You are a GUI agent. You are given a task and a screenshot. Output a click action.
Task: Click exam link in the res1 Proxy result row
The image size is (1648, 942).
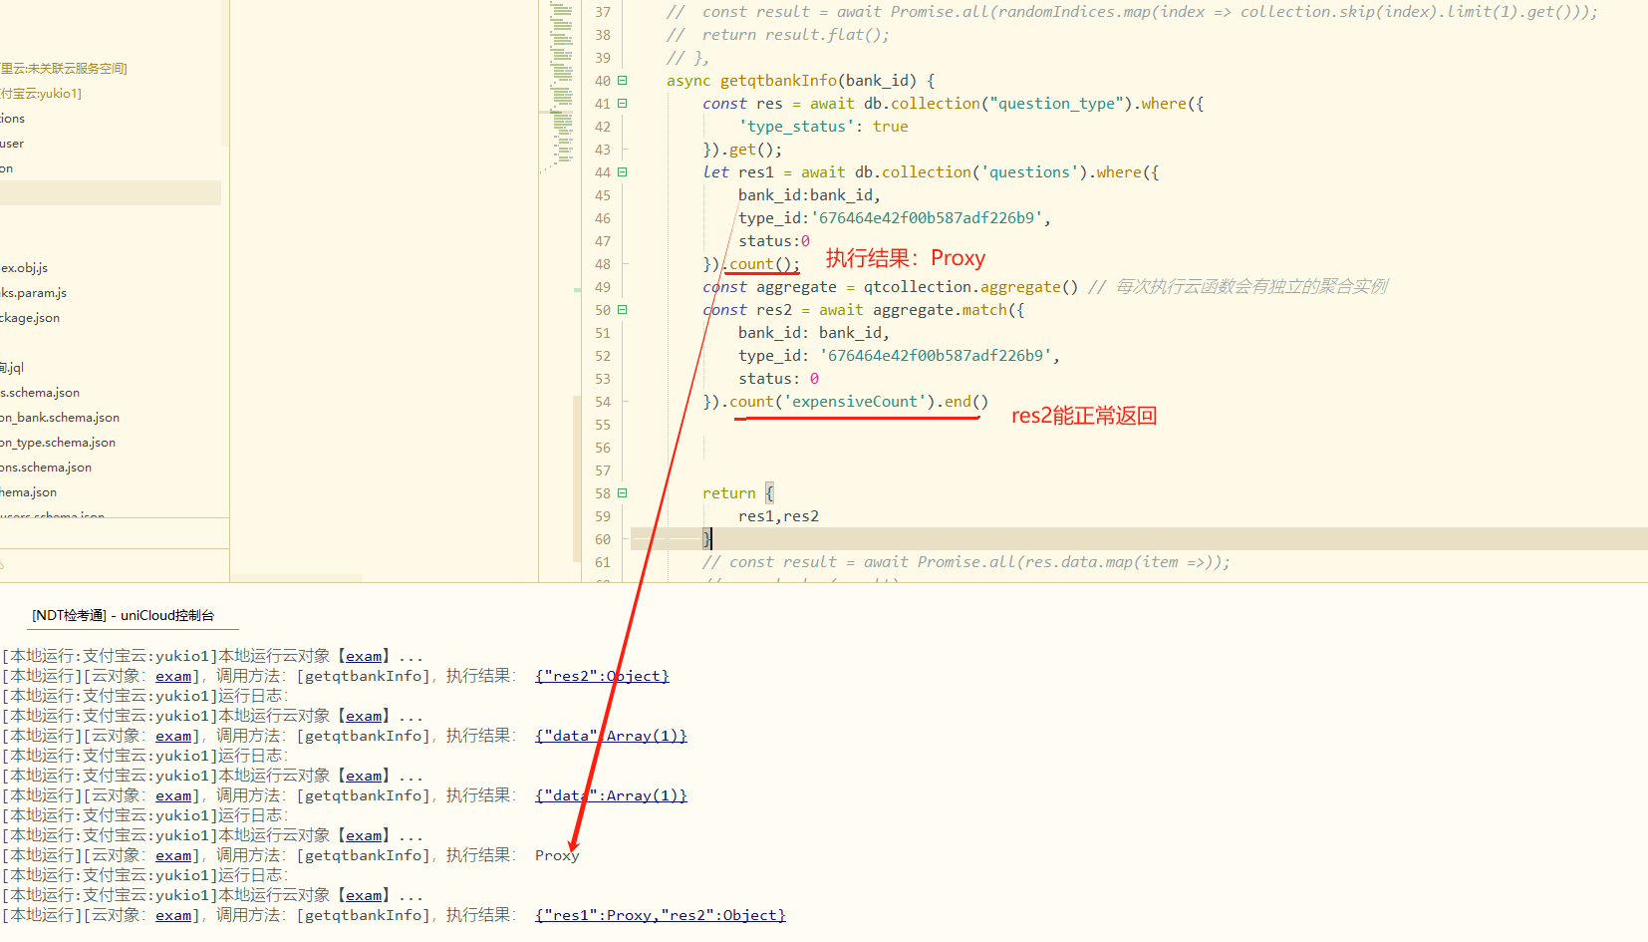[173, 915]
